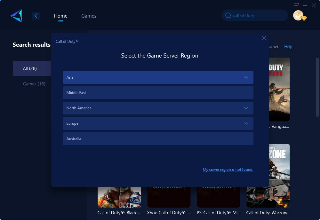Click the Call of Duty® dialog title
The width and height of the screenshot is (320, 220).
tap(67, 41)
